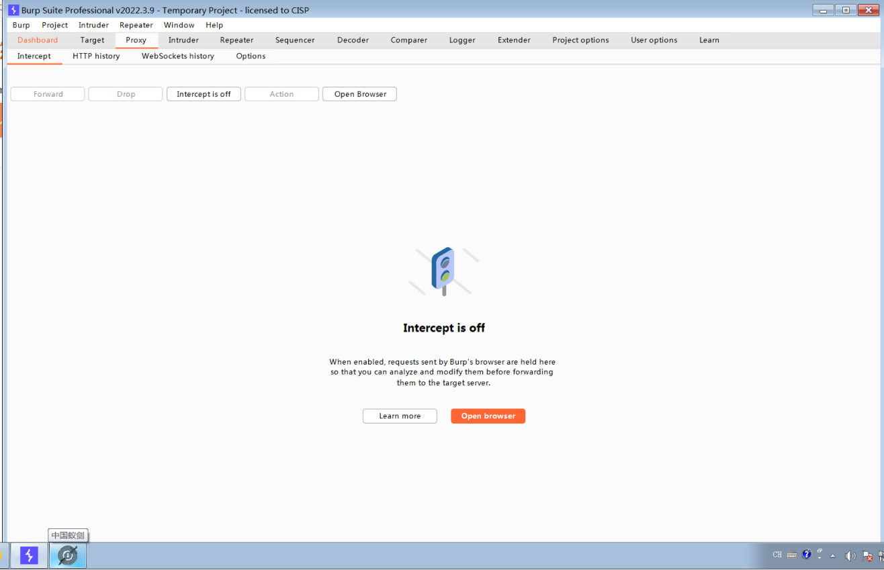The image size is (884, 570).
Task: Go to the Sequencer tab
Action: [295, 40]
